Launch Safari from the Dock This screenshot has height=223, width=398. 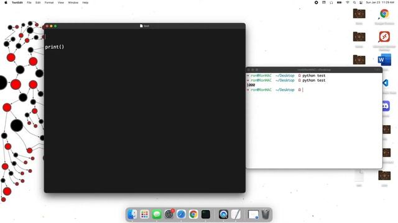click(x=181, y=214)
